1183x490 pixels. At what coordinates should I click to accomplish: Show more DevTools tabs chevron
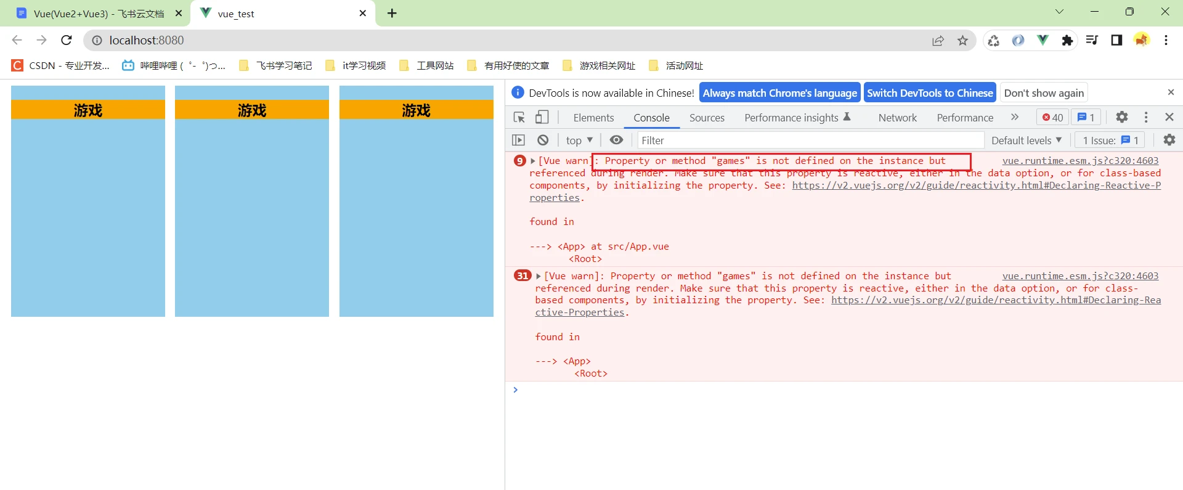tap(1015, 117)
